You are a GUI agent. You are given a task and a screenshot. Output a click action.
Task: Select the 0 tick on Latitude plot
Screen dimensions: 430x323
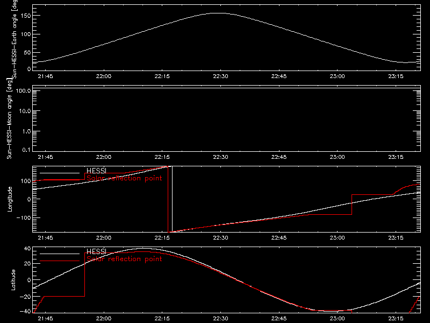coord(29,280)
